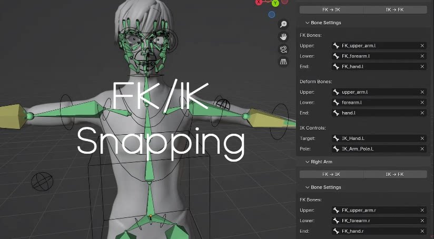Clear FK_upper_arm.l bone field
The image size is (434, 239).
pos(422,46)
